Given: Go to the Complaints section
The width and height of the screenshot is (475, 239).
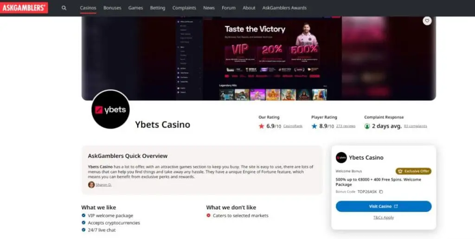Looking at the screenshot, I should (184, 8).
